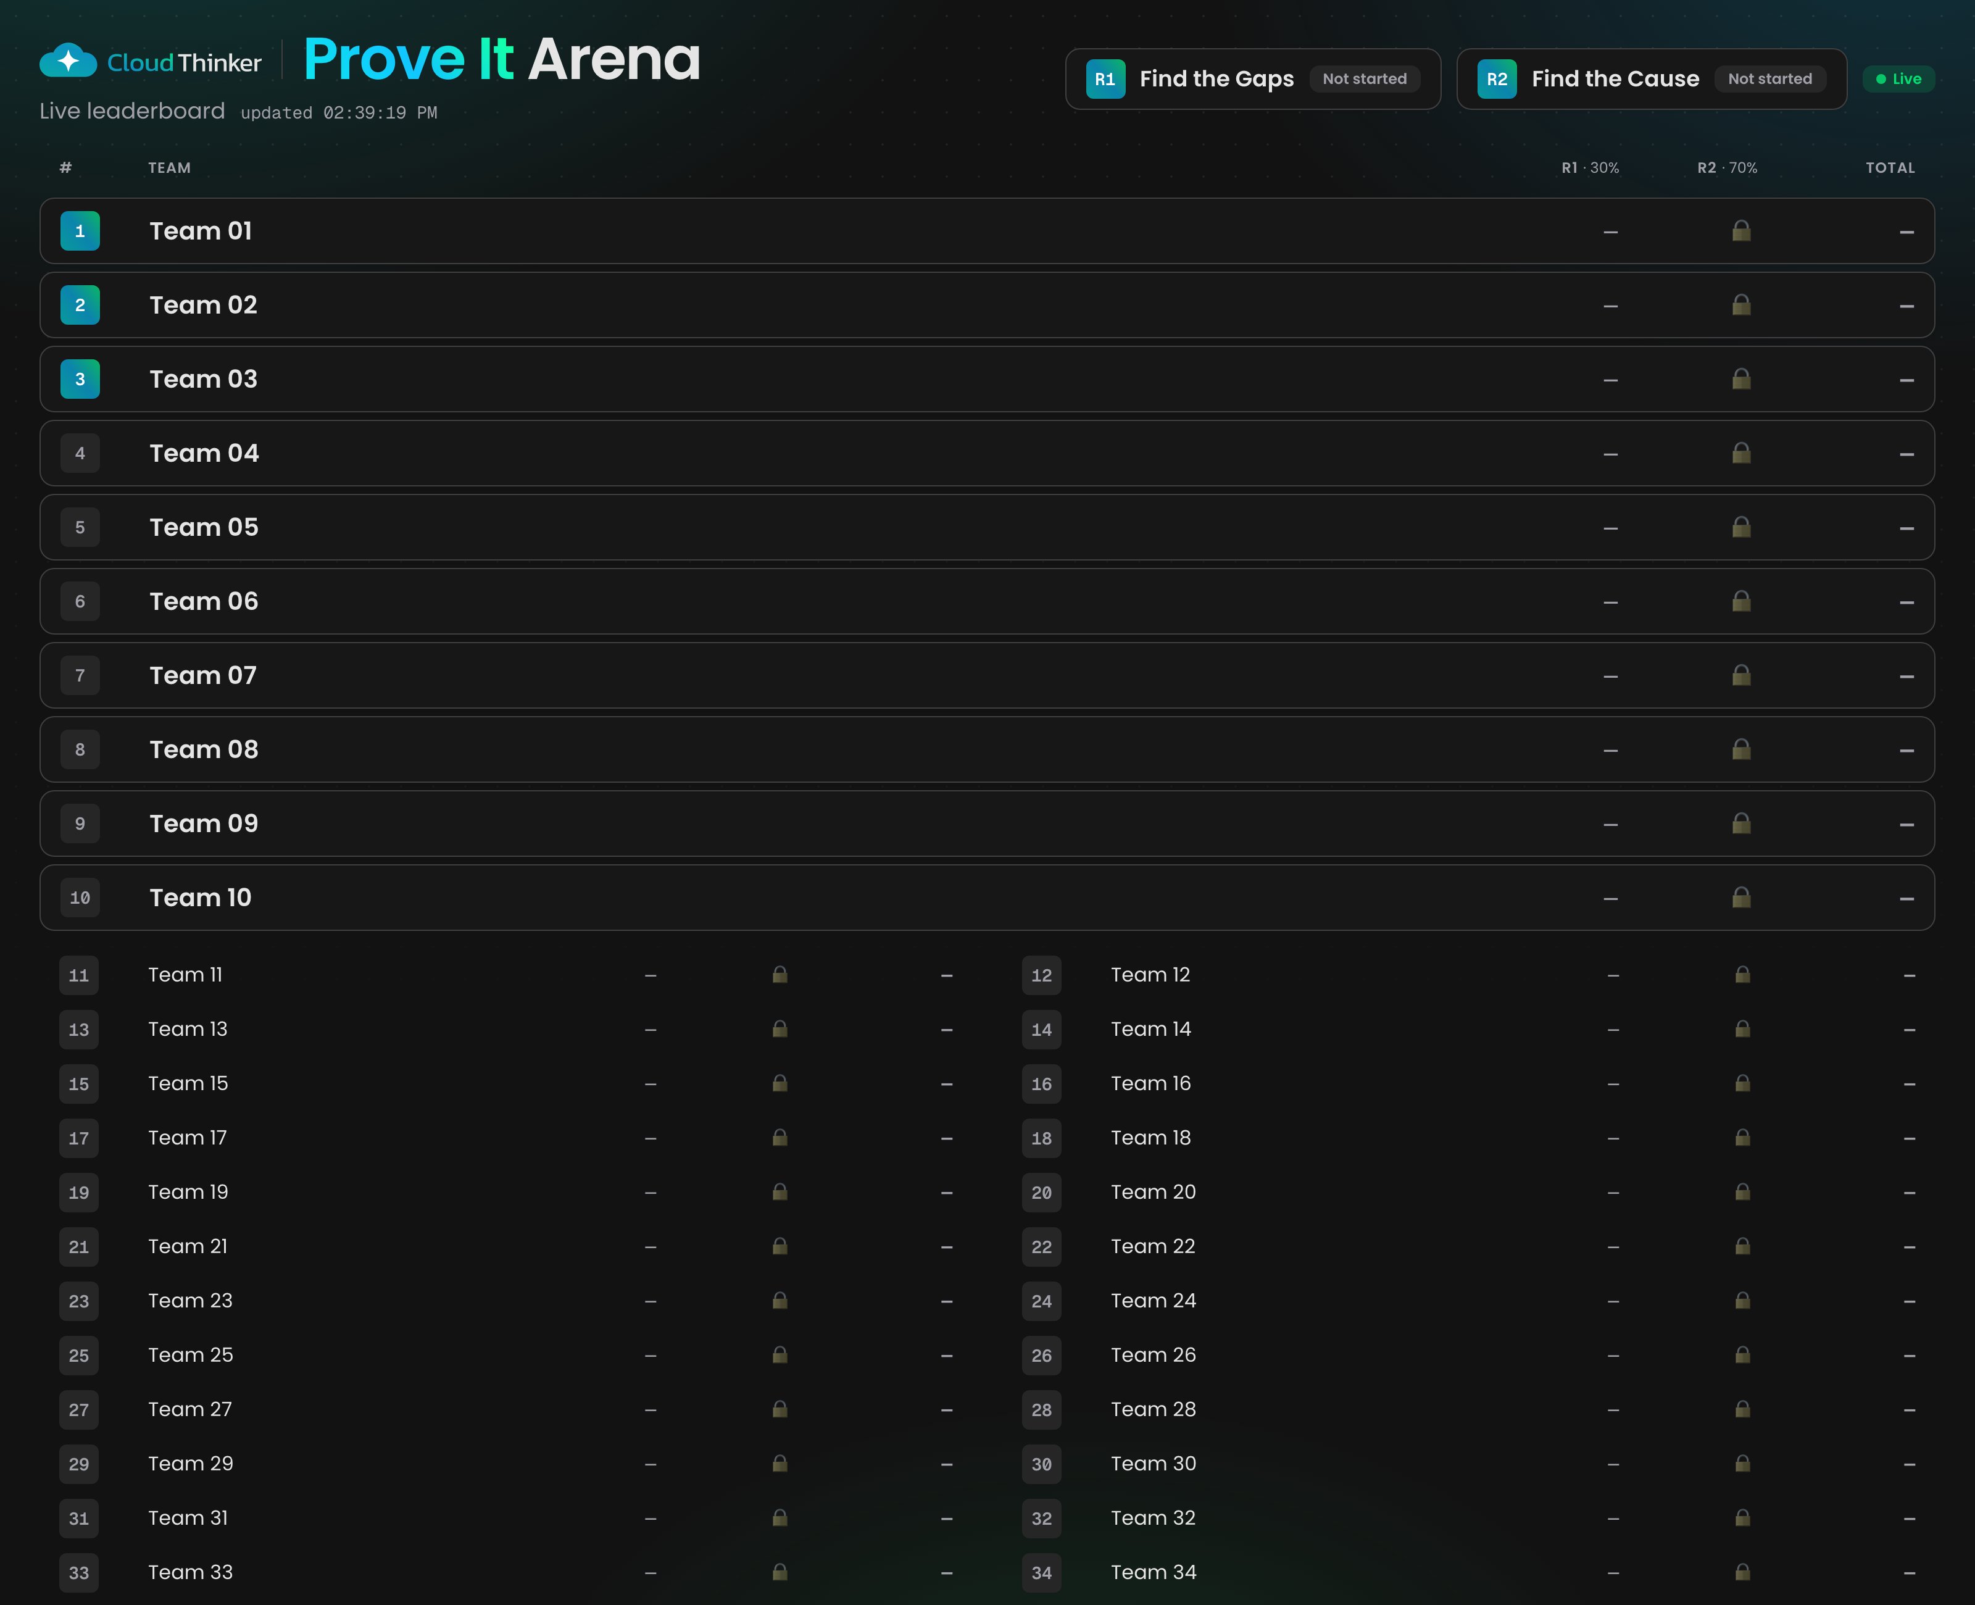Select the Team 08 name
Image resolution: width=1975 pixels, height=1605 pixels.
pyautogui.click(x=204, y=749)
